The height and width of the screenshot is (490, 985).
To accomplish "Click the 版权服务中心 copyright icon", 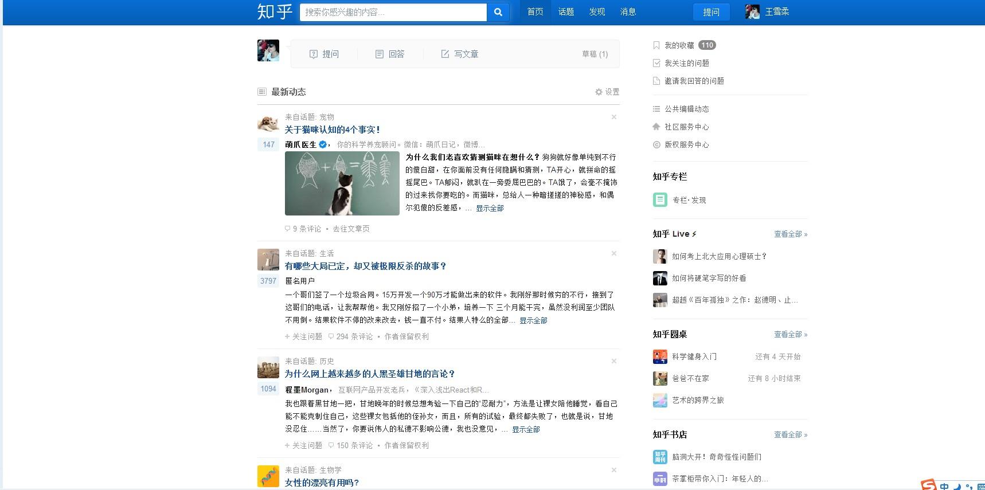I will pos(656,144).
